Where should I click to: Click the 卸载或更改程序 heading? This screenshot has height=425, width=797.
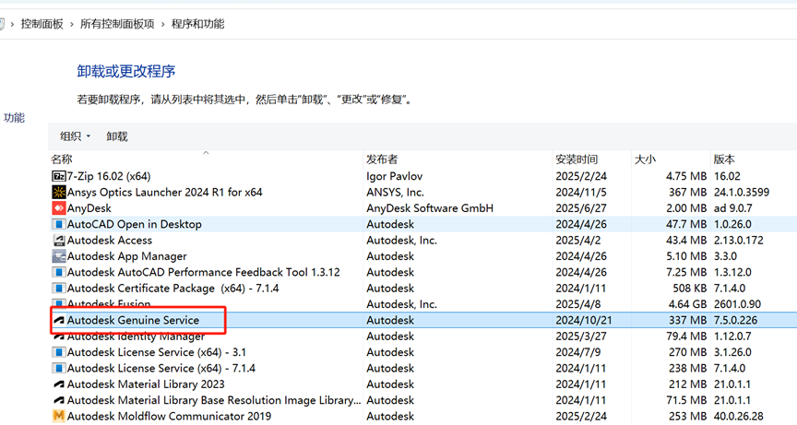click(x=126, y=71)
